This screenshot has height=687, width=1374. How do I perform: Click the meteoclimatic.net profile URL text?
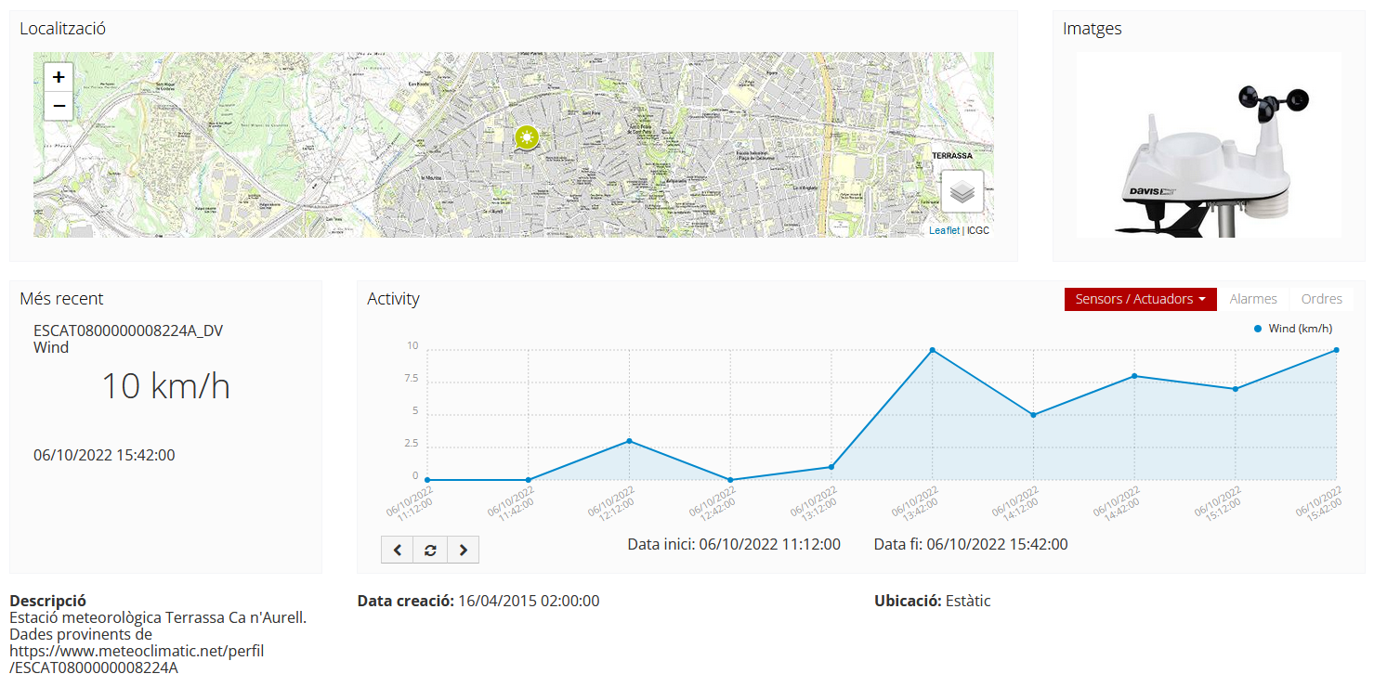[x=137, y=659]
